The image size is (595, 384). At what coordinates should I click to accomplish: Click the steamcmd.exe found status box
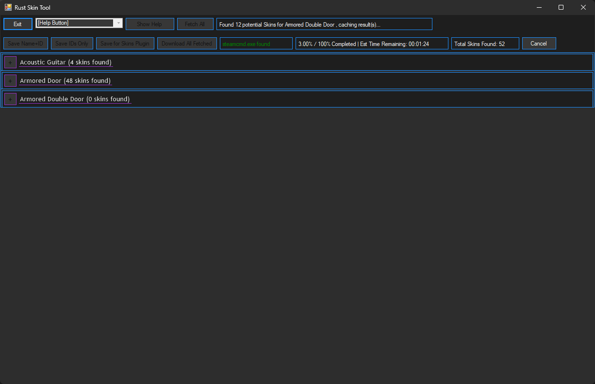pyautogui.click(x=256, y=44)
